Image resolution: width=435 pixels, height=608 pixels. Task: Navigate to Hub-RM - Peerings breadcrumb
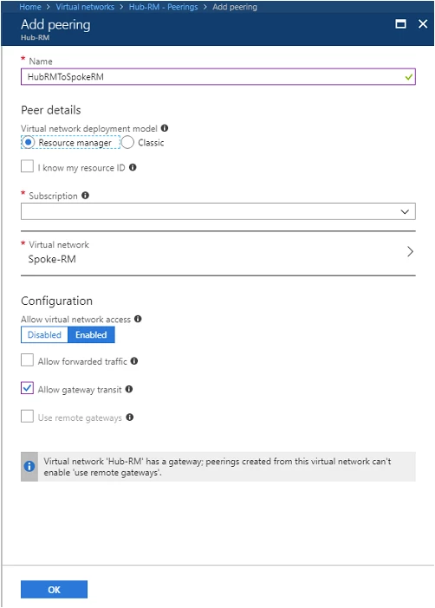pyautogui.click(x=164, y=7)
